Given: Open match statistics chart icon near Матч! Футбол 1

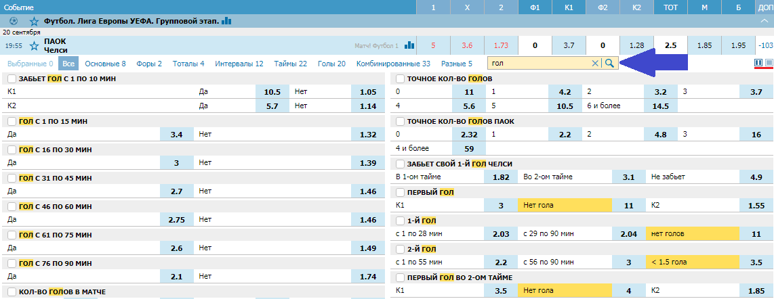Looking at the screenshot, I should point(409,45).
